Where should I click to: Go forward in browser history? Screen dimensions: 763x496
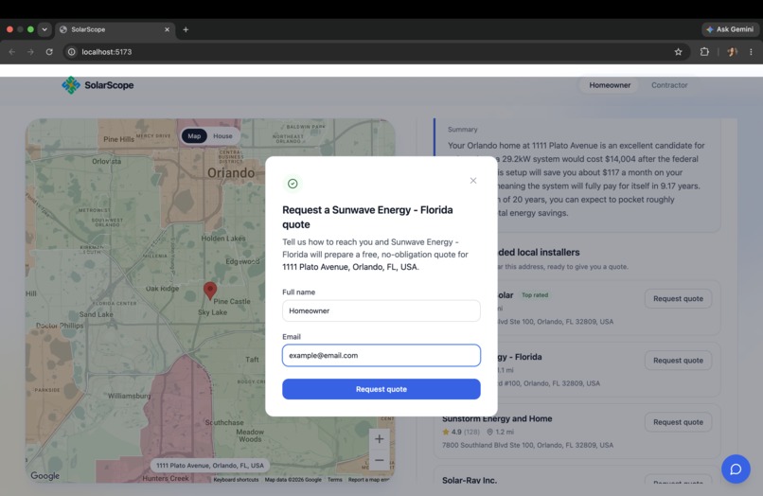[x=30, y=52]
